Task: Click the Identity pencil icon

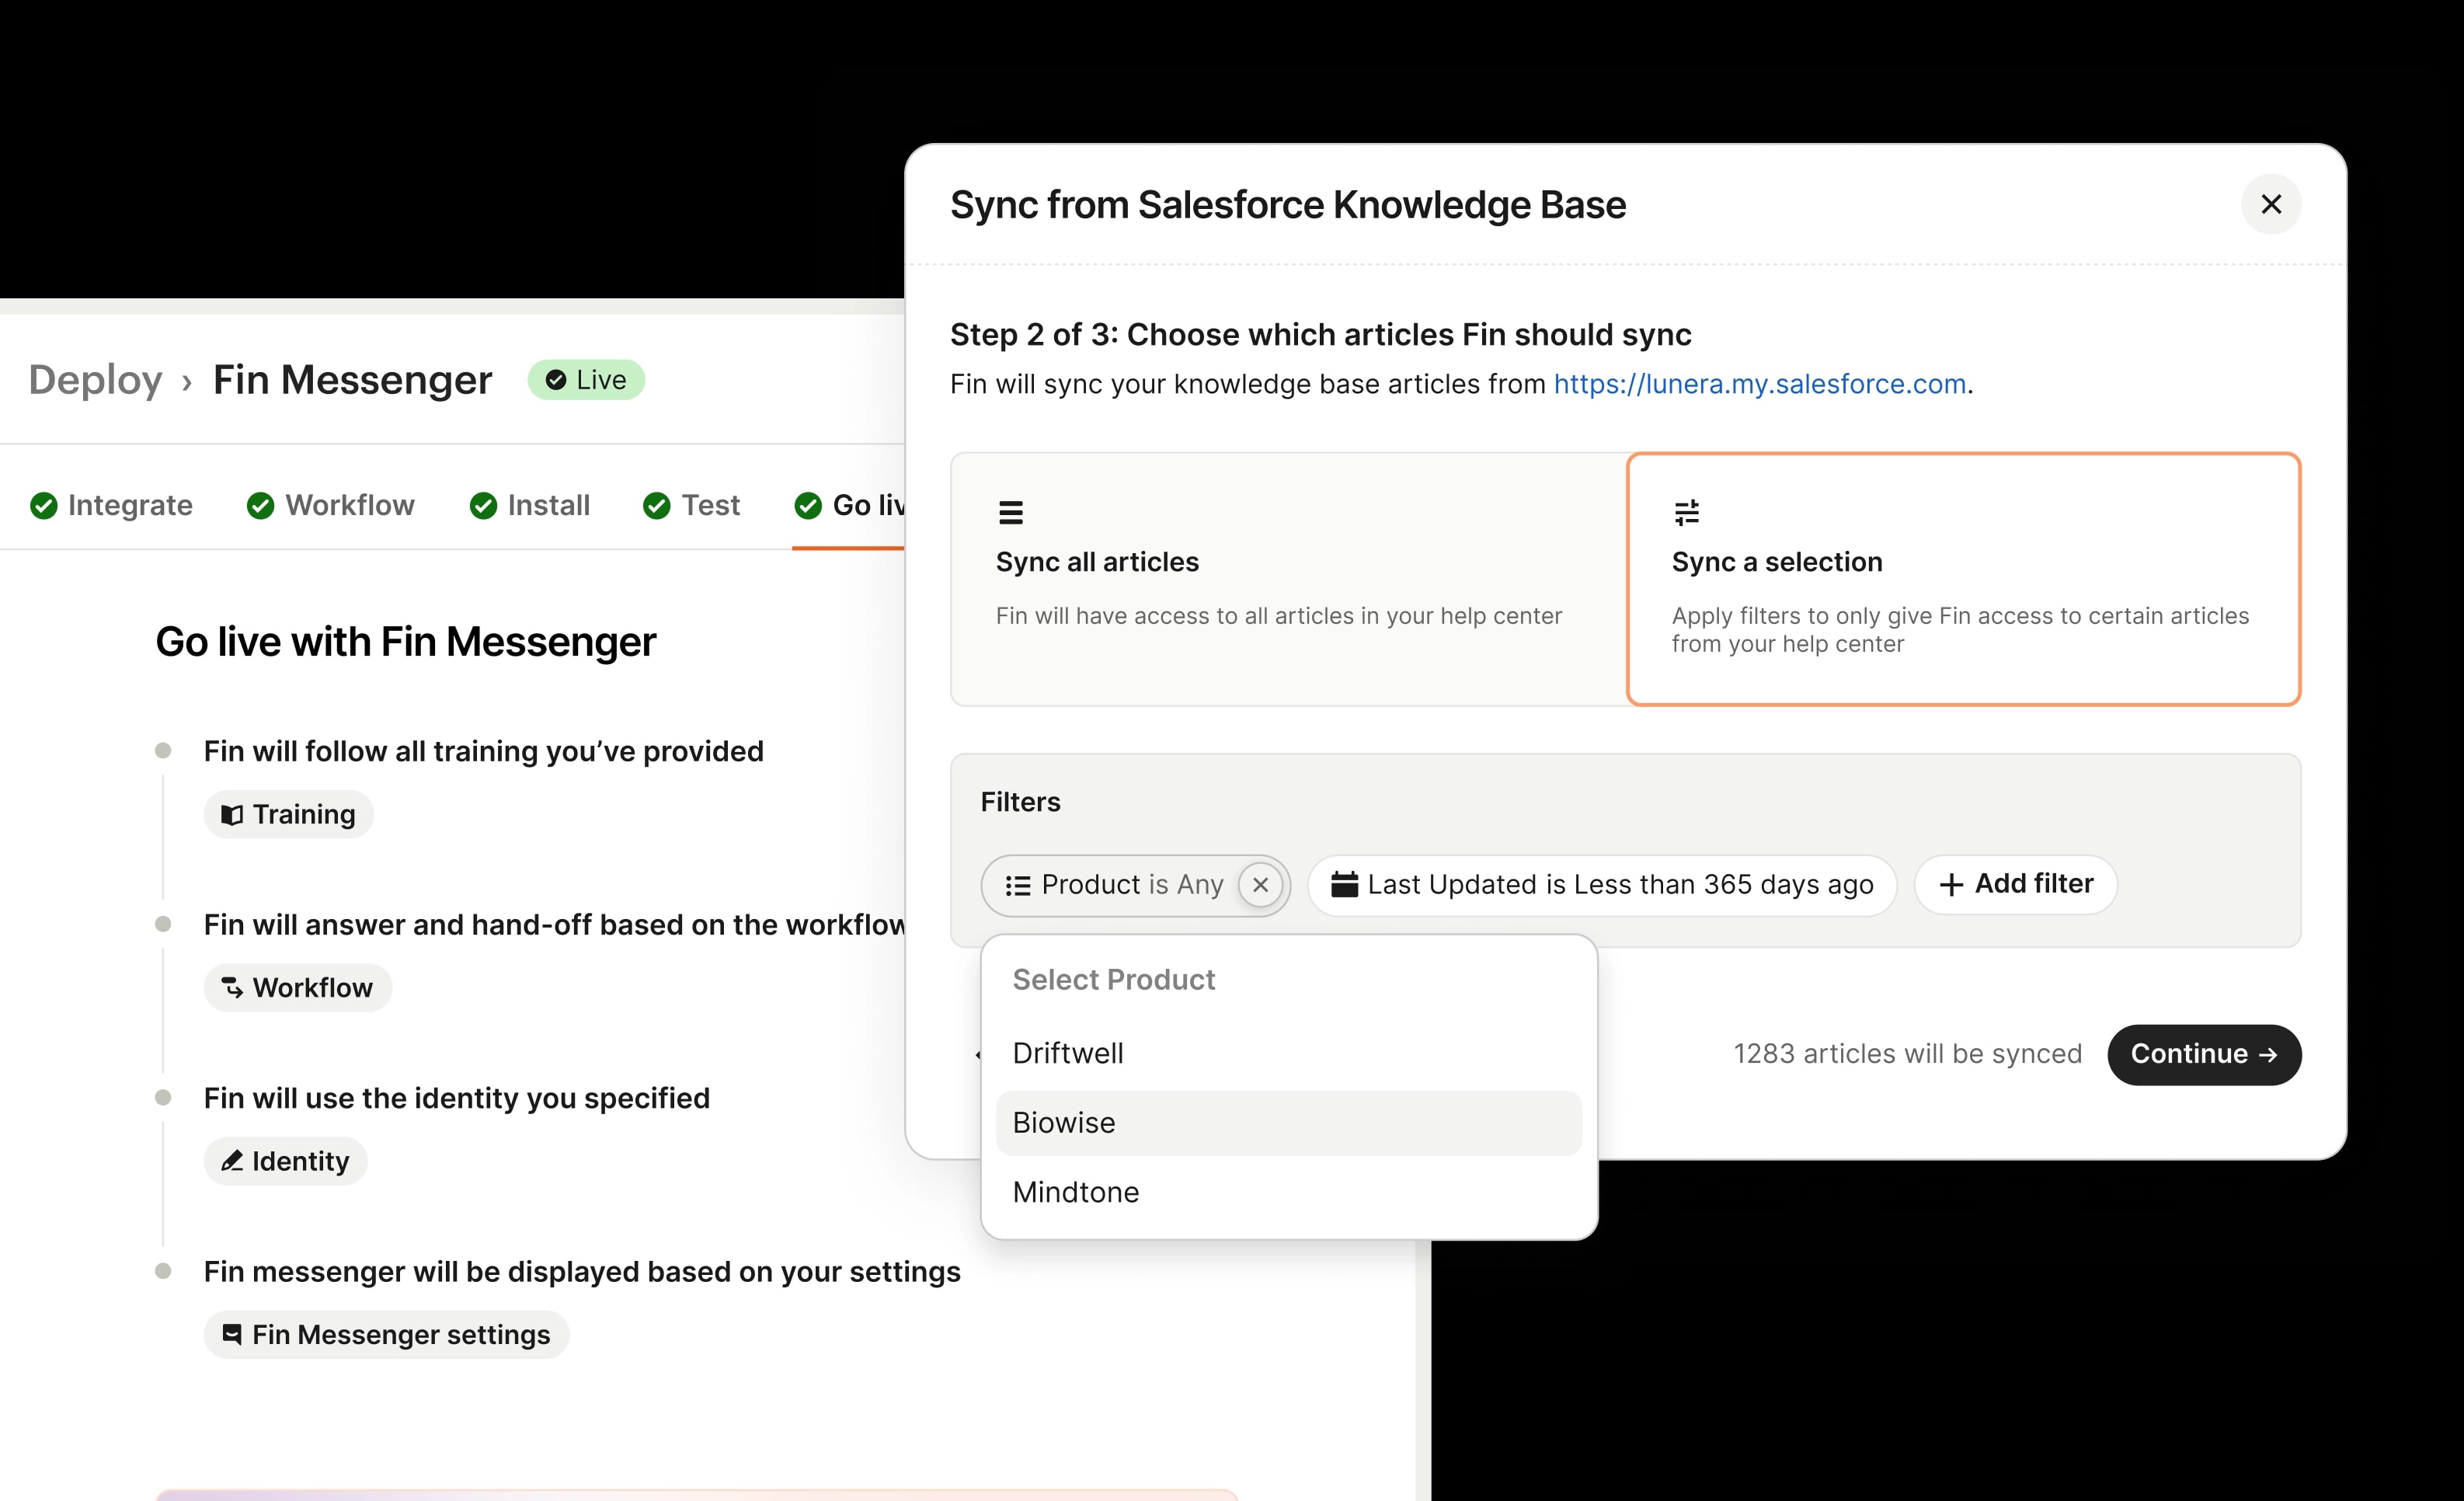Action: coord(233,1161)
